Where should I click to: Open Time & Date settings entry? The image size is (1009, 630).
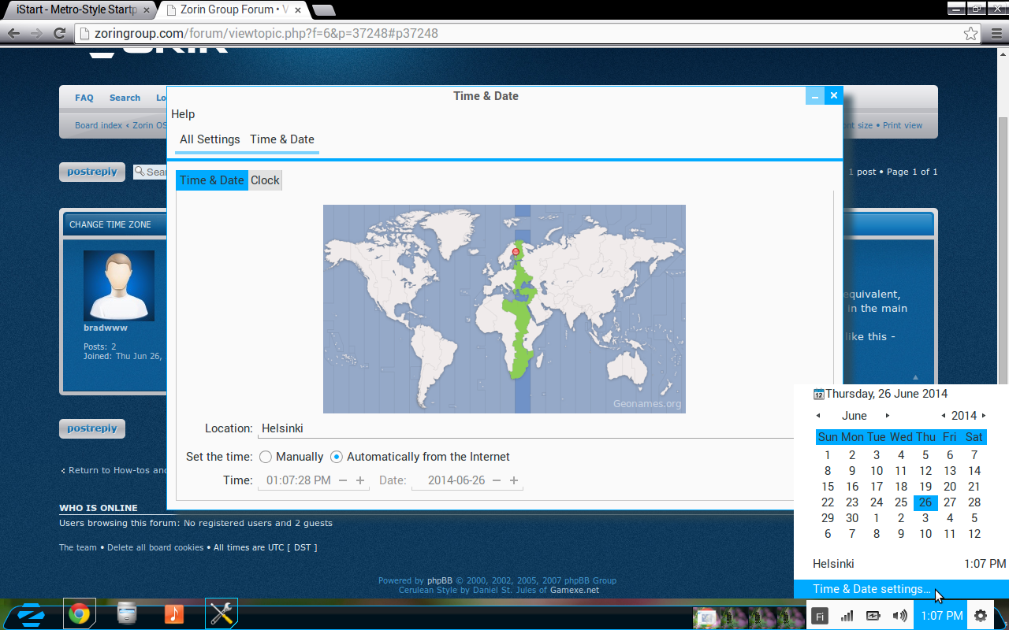(871, 589)
